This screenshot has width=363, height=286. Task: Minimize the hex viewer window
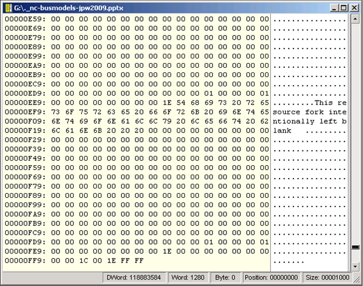[333, 8]
